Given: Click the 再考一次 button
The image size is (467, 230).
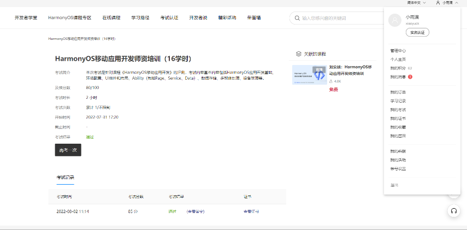Looking at the screenshot, I should click(x=68, y=150).
